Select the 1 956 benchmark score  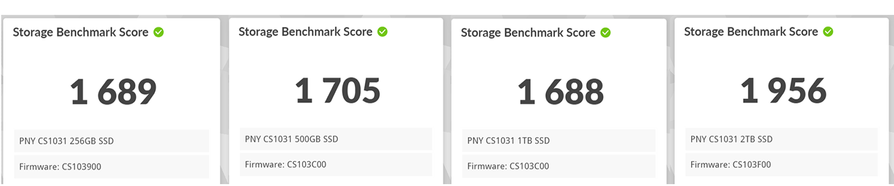[784, 90]
